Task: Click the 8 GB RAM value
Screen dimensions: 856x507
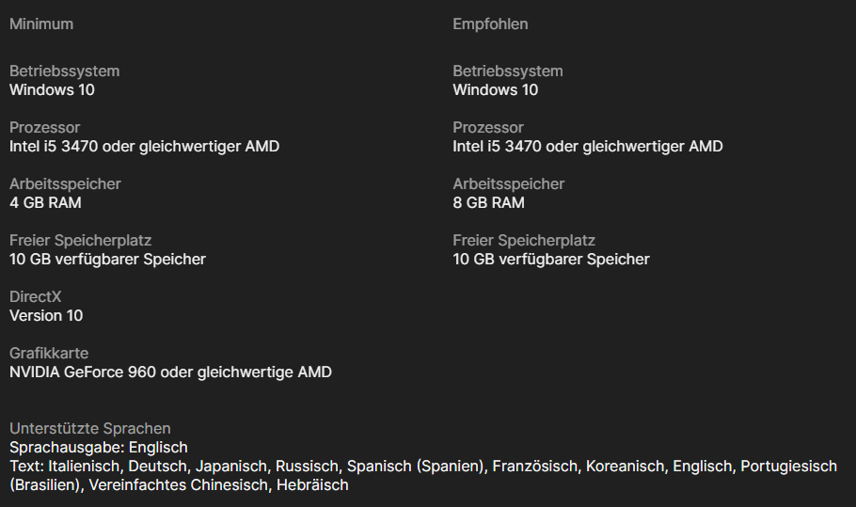Action: 488,203
